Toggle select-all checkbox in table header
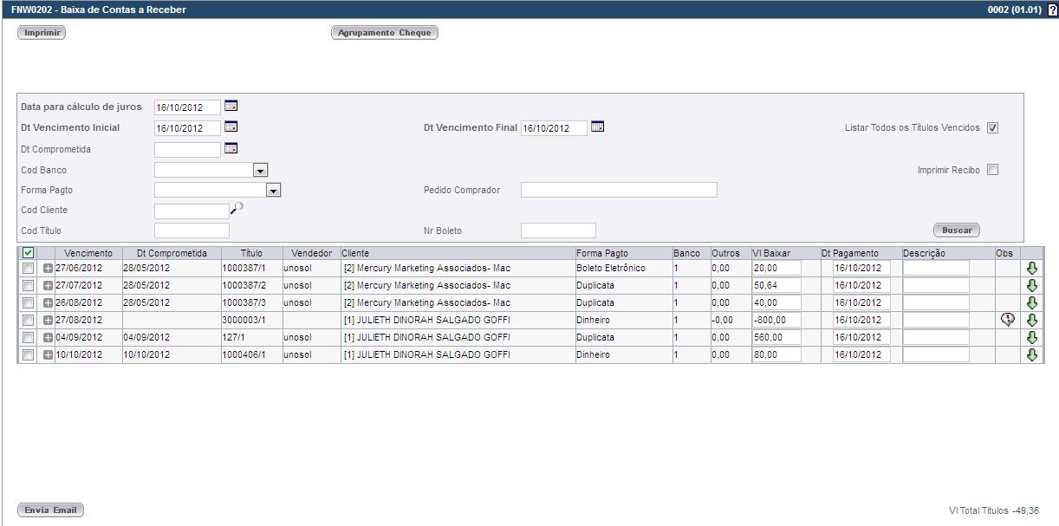1059x526 pixels. (x=28, y=253)
